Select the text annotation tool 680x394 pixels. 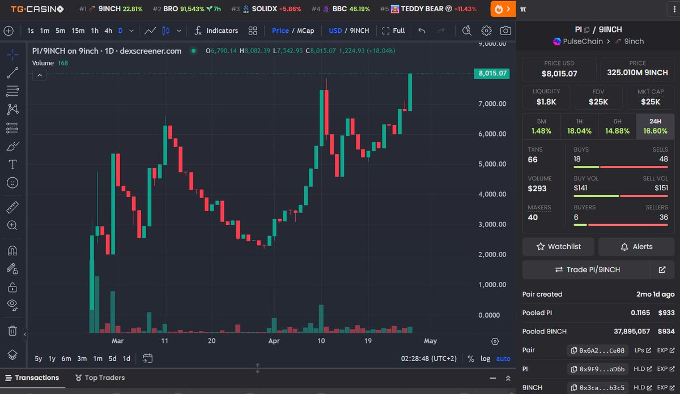click(x=8, y=164)
